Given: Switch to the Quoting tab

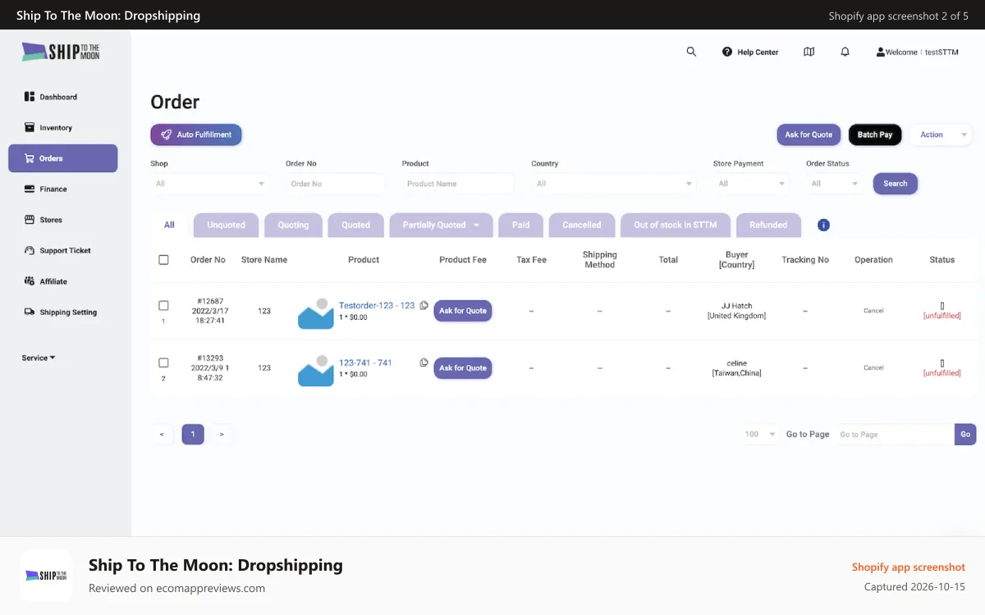Looking at the screenshot, I should [x=293, y=225].
